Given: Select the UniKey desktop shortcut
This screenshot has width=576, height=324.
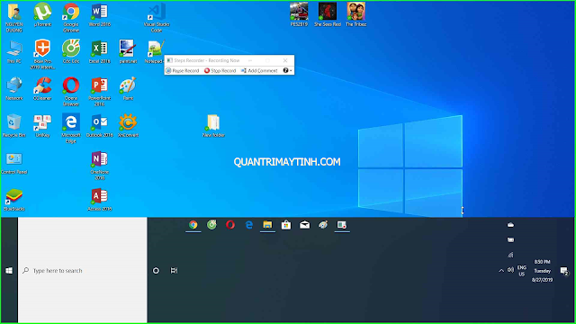Looking at the screenshot, I should point(42,126).
